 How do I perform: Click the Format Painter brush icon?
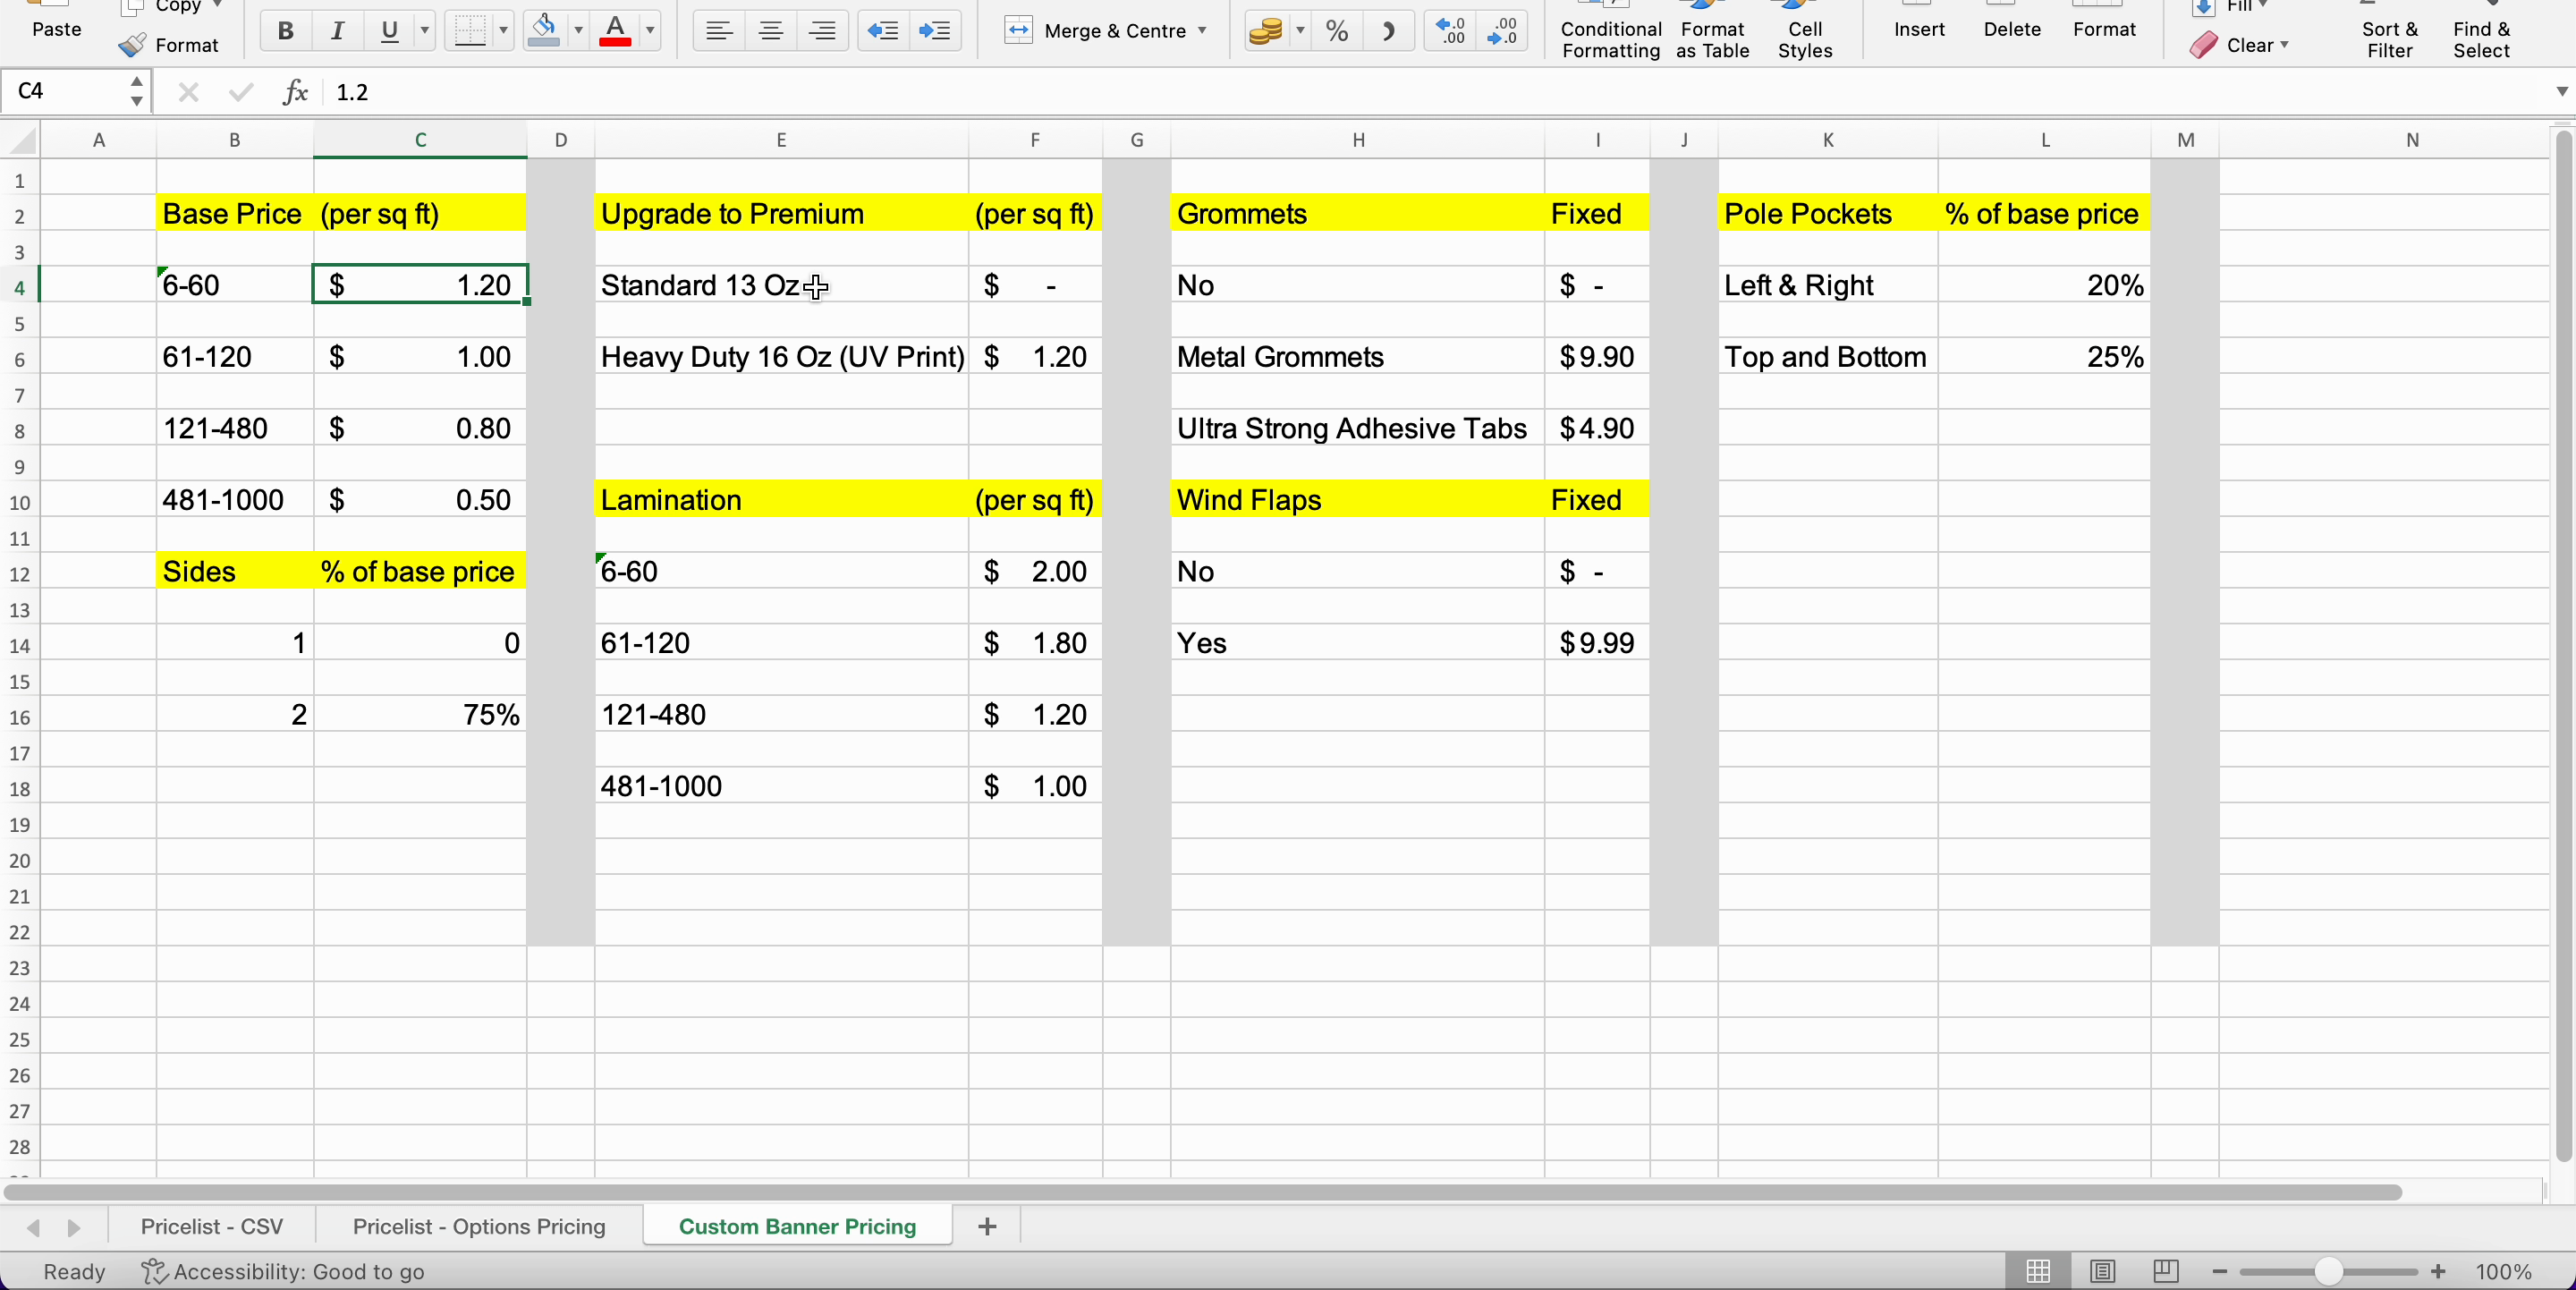[x=133, y=45]
